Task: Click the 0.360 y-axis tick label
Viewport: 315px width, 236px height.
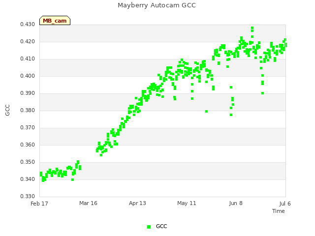Action: tap(28, 145)
